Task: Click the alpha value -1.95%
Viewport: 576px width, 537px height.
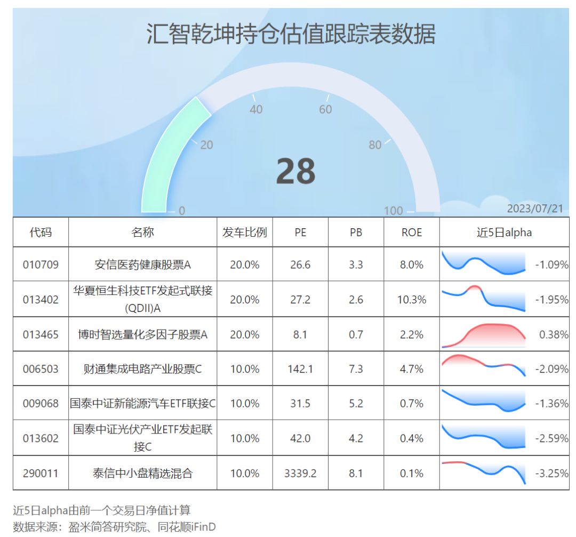Action: tap(552, 300)
